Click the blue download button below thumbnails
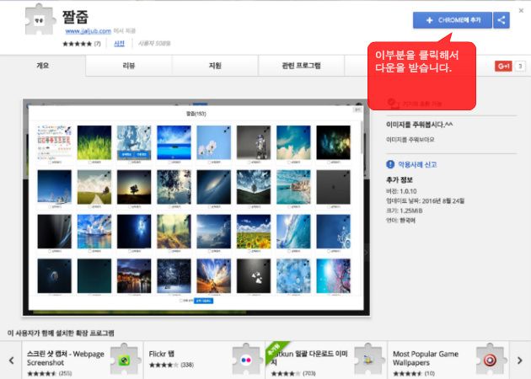Image resolution: width=531 pixels, height=379 pixels. [203, 301]
